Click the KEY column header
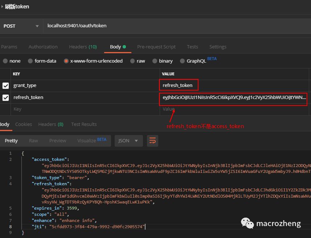Viewport: 311px width, 238px height. (16, 74)
